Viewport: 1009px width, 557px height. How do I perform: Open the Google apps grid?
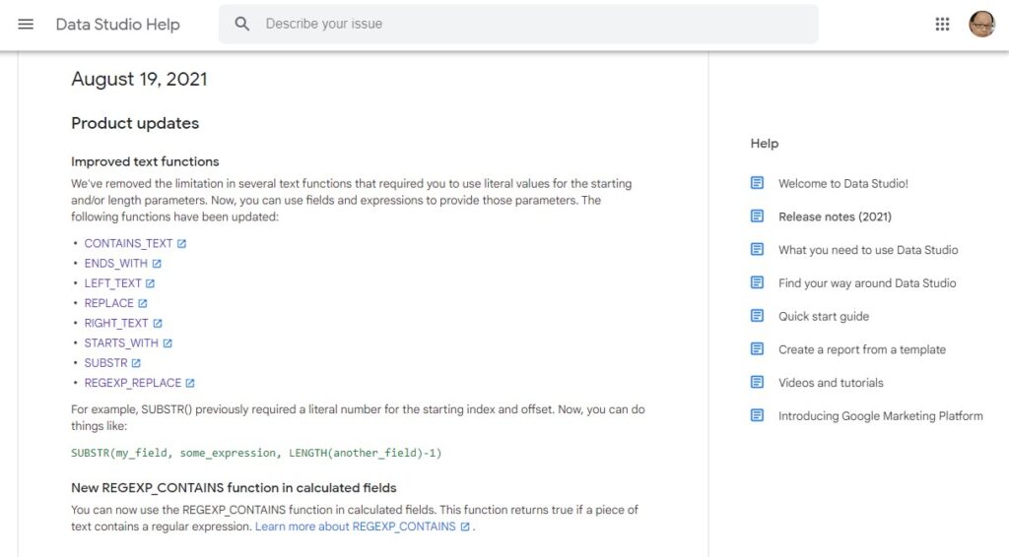point(942,25)
